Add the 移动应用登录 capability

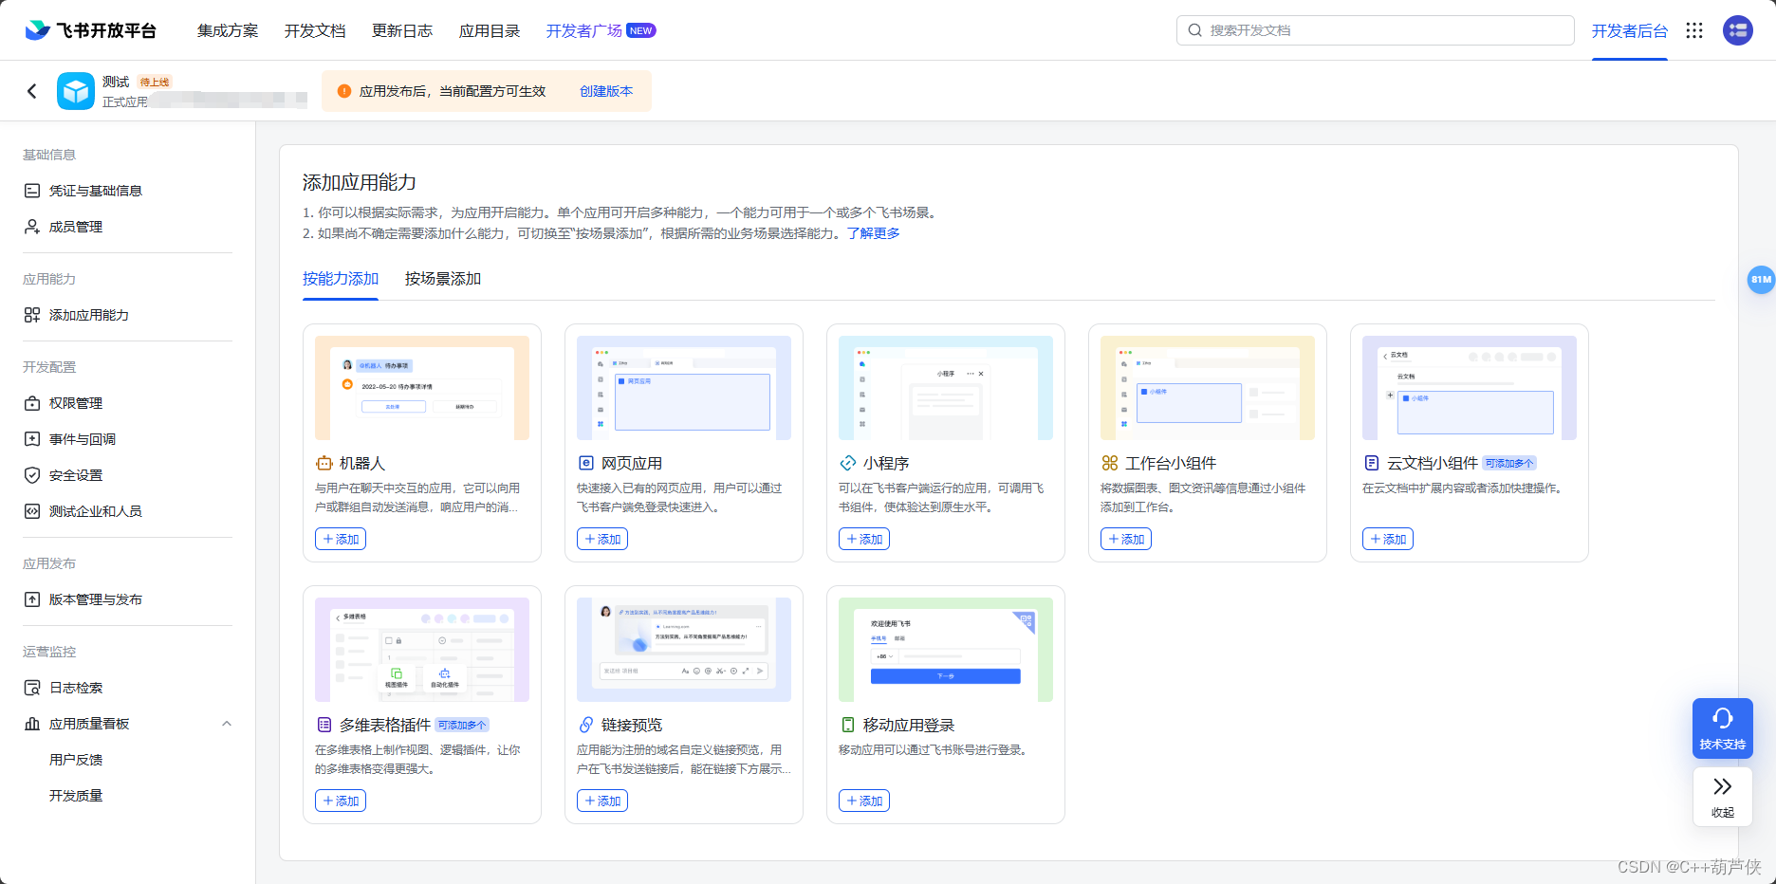(x=864, y=801)
